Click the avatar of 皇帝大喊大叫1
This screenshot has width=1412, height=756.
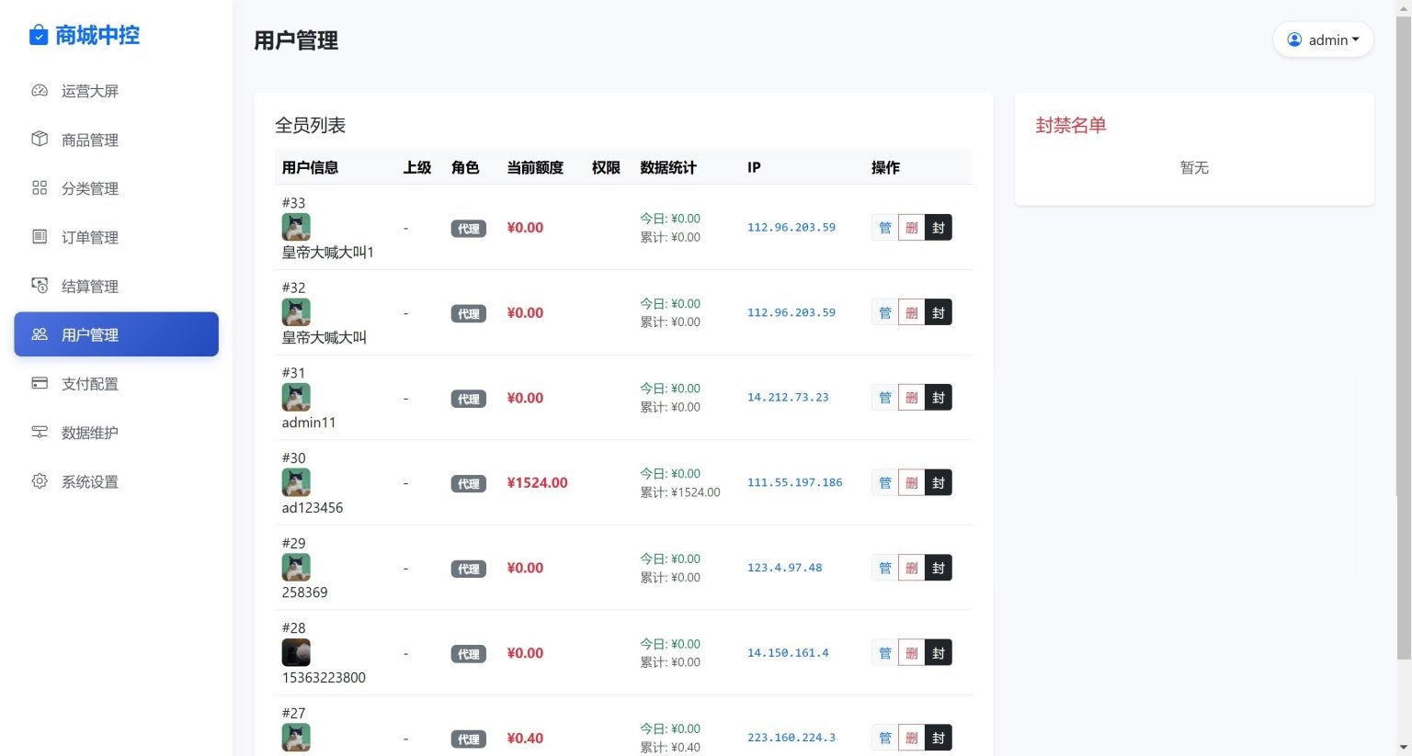click(x=295, y=227)
